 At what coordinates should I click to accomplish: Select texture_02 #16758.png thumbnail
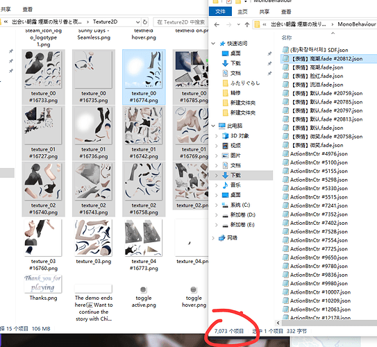pyautogui.click(x=144, y=189)
